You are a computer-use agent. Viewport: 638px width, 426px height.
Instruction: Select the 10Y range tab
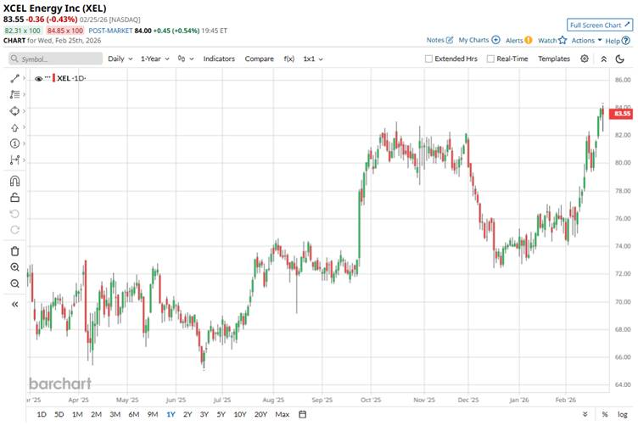(x=240, y=414)
